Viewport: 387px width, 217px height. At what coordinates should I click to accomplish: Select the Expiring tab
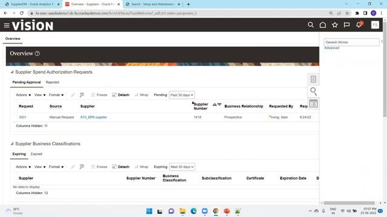[x=19, y=154]
